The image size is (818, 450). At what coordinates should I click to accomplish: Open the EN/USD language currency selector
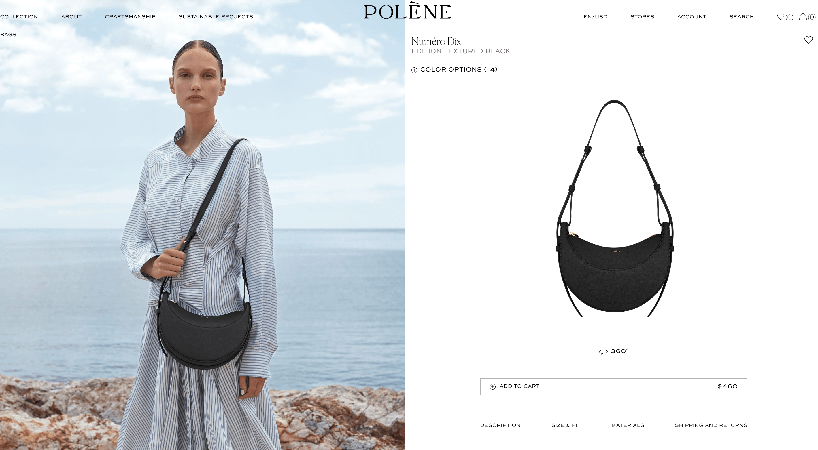tap(595, 17)
